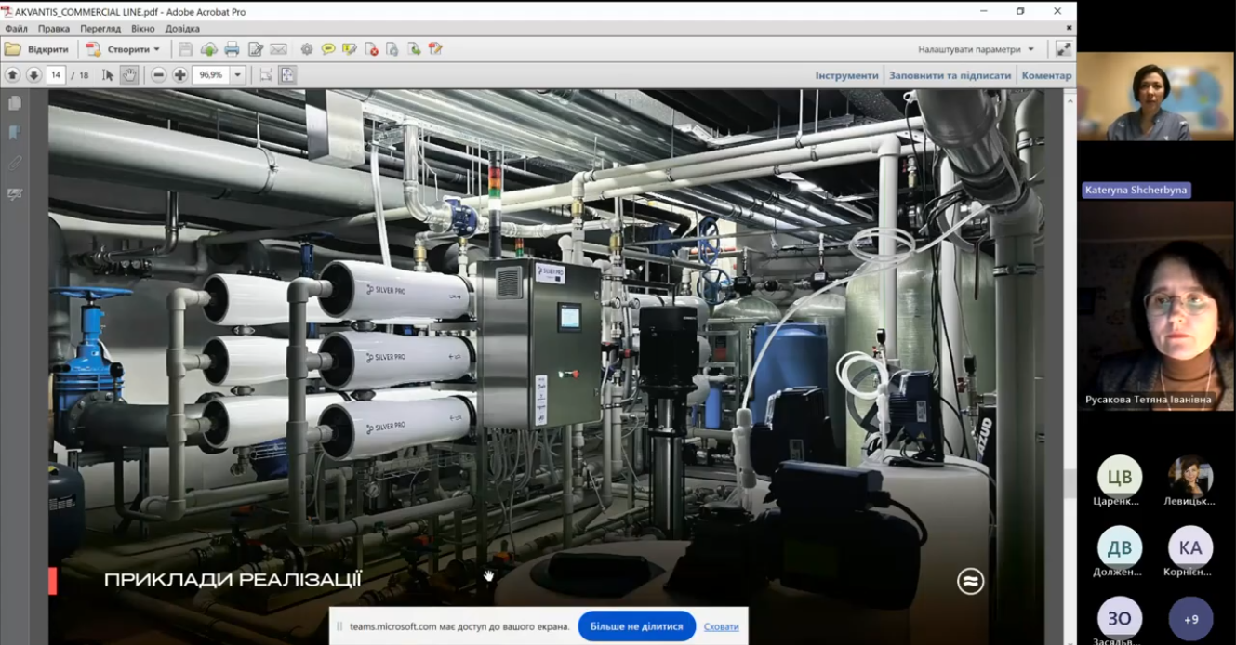Switch to the Select cursor tool

108,75
